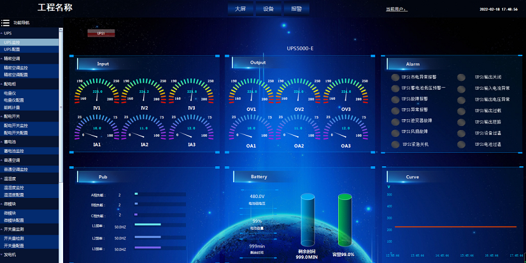
Task: Click the blue 剩余时间 battery cylinder
Action: pyautogui.click(x=308, y=220)
